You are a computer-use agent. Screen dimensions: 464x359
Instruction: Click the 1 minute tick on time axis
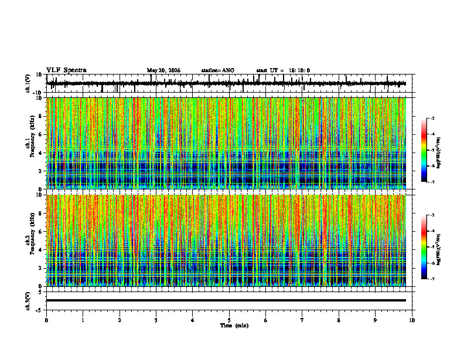pos(83,320)
